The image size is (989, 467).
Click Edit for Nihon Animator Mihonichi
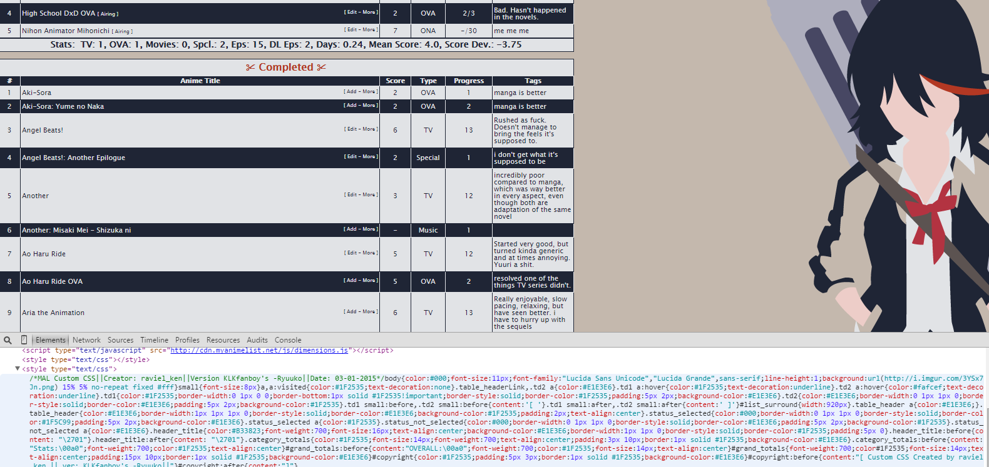click(x=352, y=30)
